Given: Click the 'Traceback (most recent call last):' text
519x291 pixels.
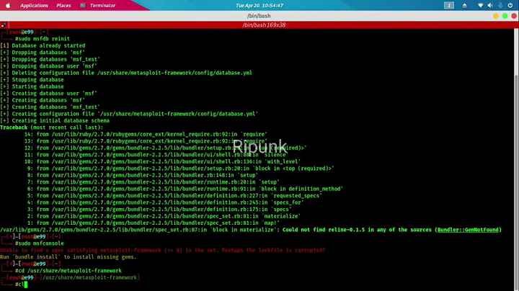Looking at the screenshot, I should coord(52,127).
